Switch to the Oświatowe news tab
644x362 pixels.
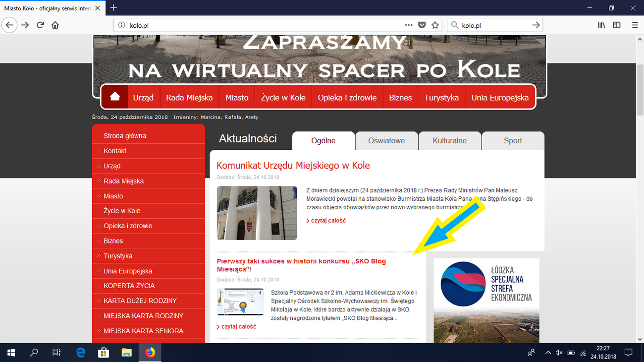[x=386, y=140]
